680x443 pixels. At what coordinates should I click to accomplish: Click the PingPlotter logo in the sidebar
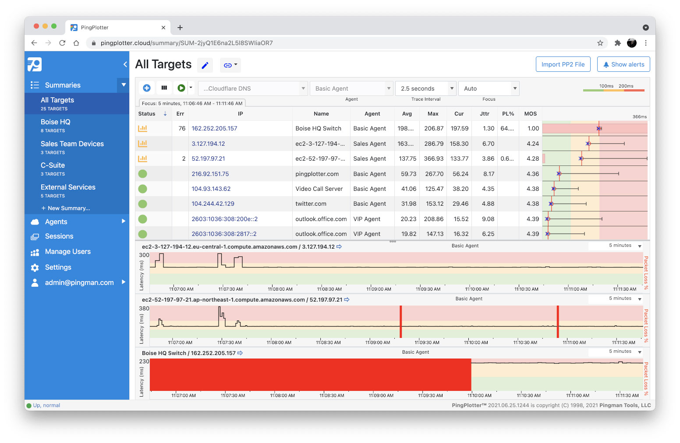tap(34, 64)
